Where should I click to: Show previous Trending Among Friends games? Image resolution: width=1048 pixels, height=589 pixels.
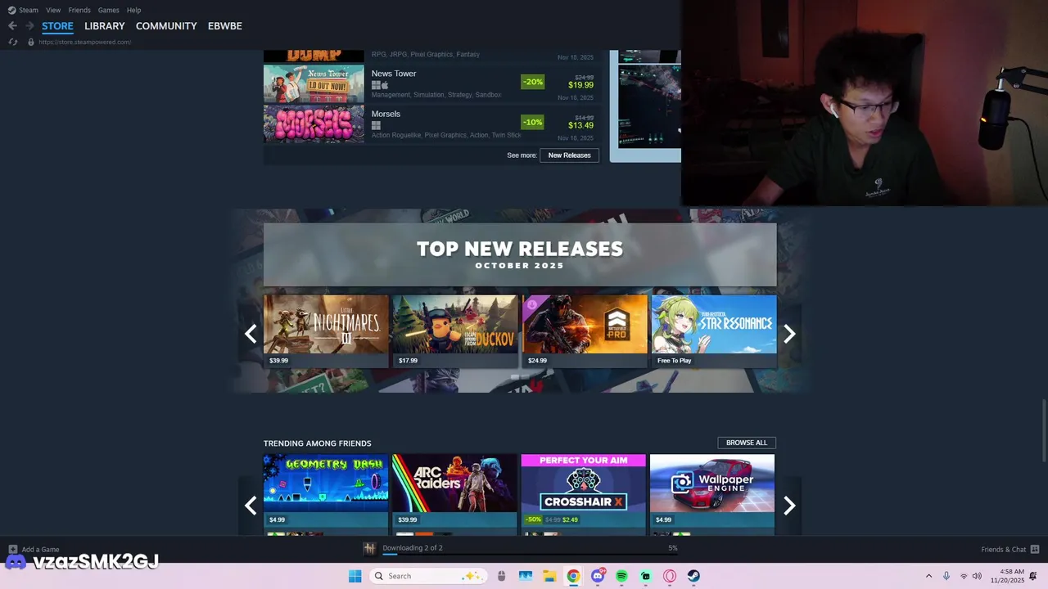[x=251, y=506]
